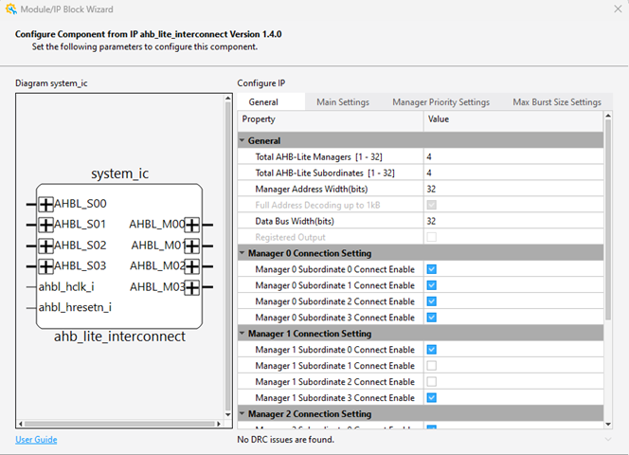The image size is (629, 455).
Task: Switch to Manager Priority Settings tab
Action: (440, 102)
